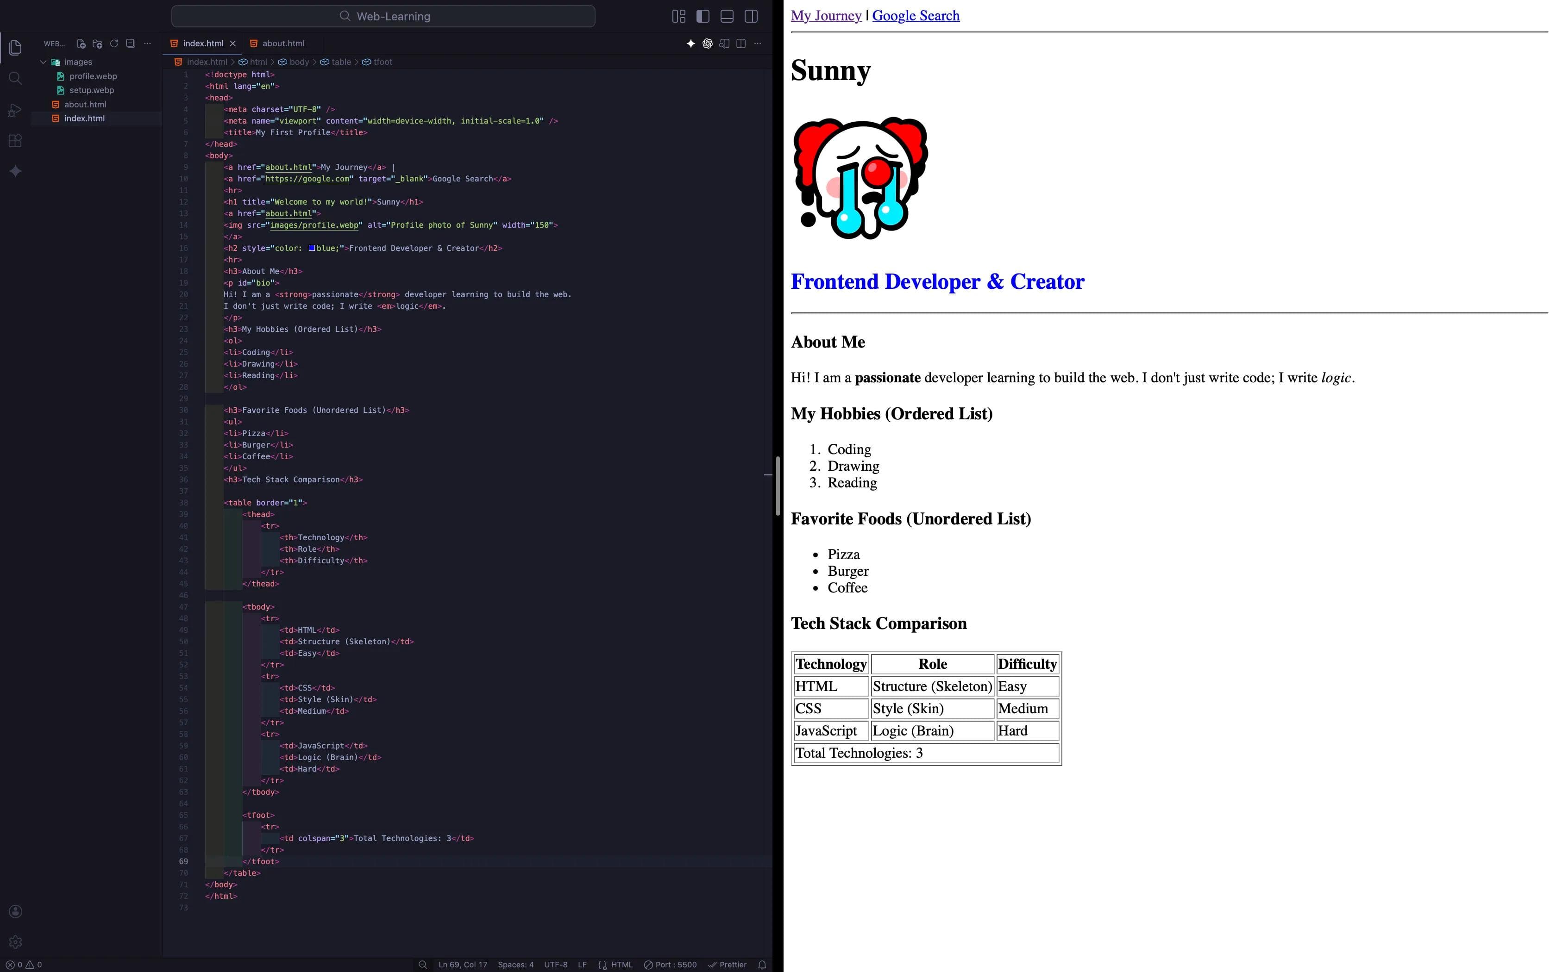Click the blue color swatch on line 16
The image size is (1556, 972).
click(x=312, y=248)
